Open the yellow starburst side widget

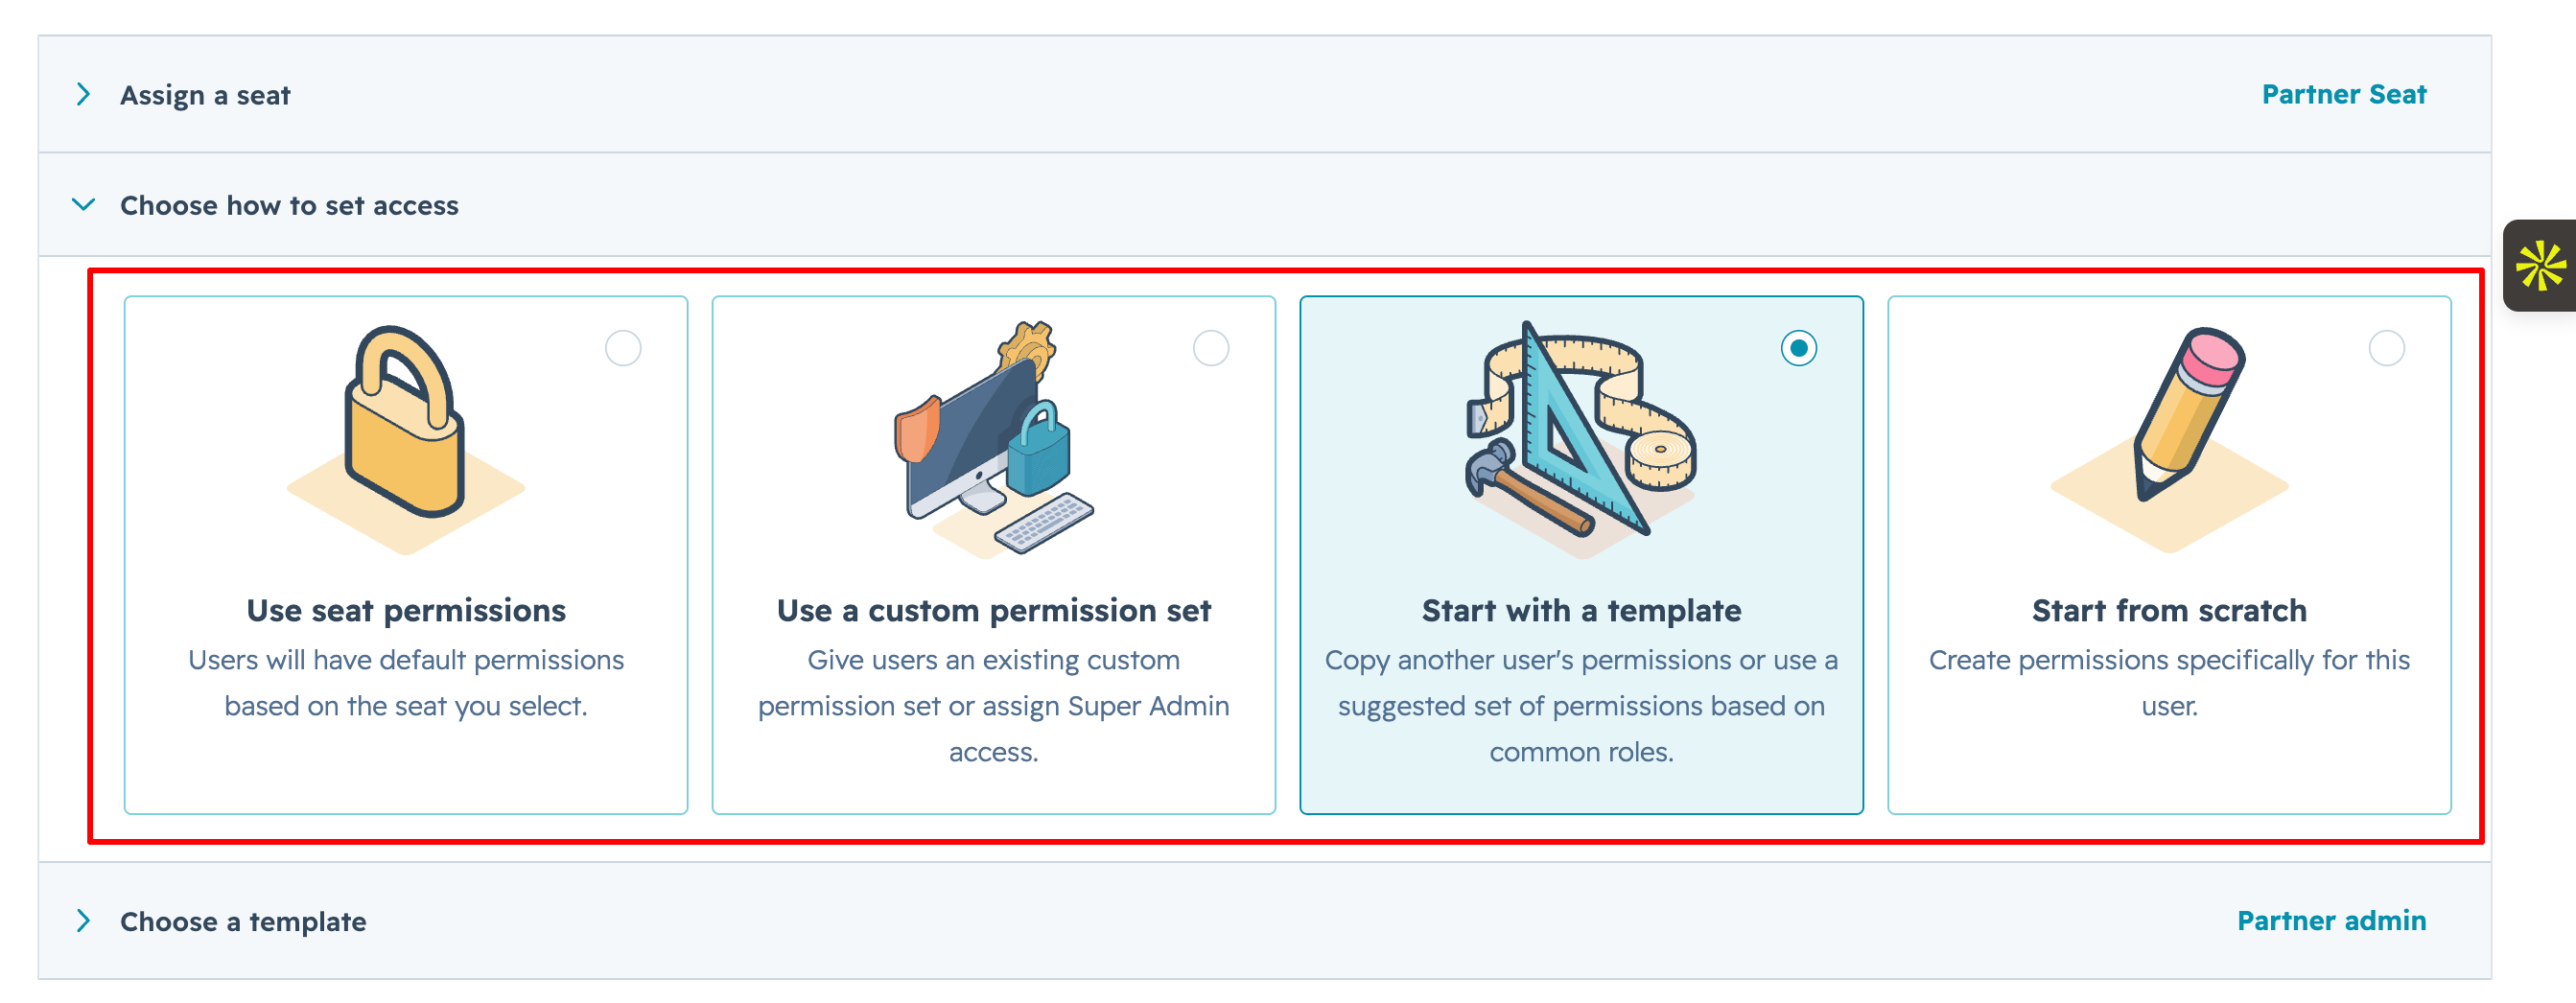pos(2540,266)
